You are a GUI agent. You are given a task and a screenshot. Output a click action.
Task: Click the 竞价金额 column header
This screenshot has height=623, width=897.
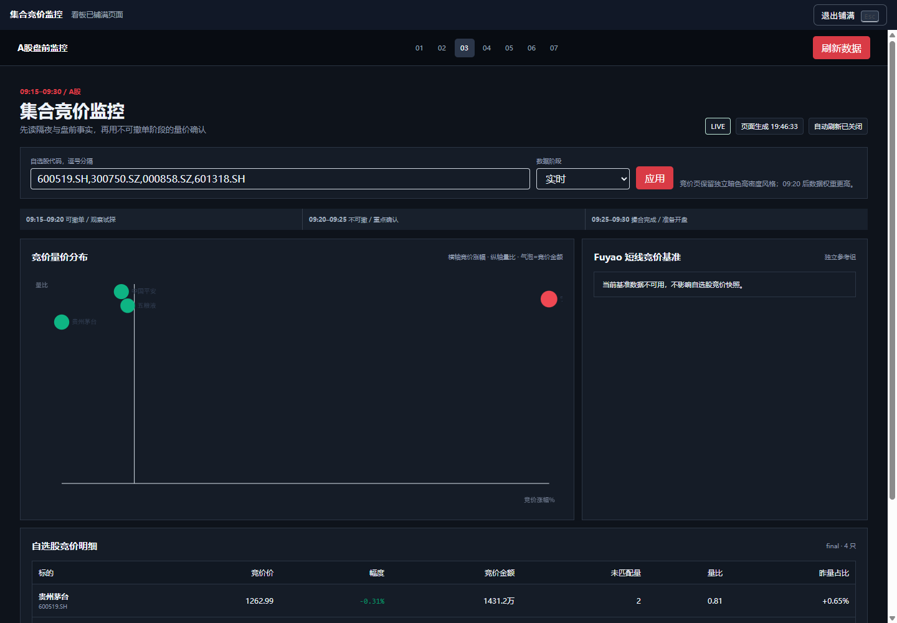click(500, 573)
